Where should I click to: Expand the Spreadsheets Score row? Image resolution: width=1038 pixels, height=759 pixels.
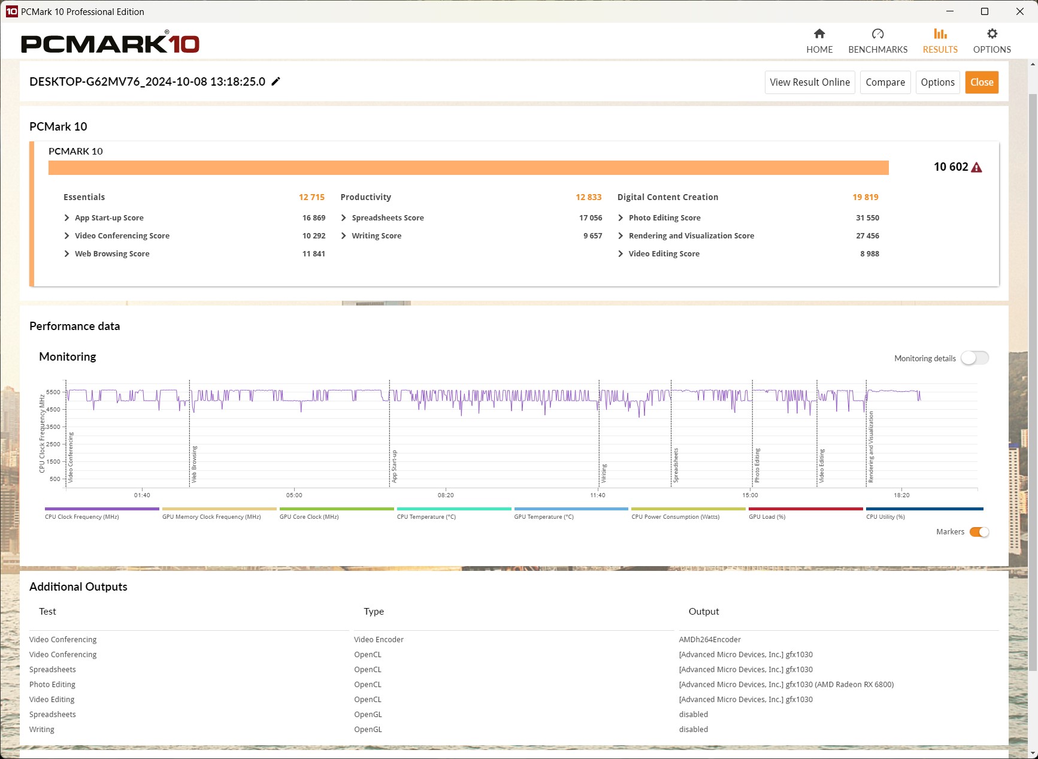point(344,218)
